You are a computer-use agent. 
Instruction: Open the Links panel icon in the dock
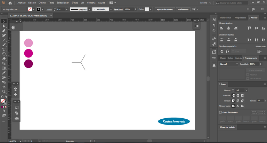214,57
